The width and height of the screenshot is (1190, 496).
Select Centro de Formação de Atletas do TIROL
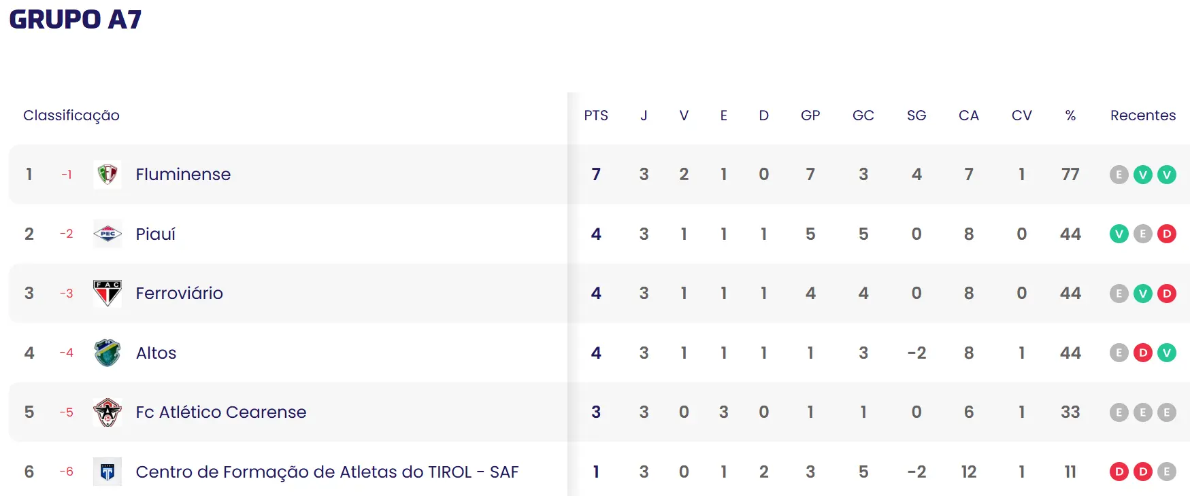pos(327,472)
